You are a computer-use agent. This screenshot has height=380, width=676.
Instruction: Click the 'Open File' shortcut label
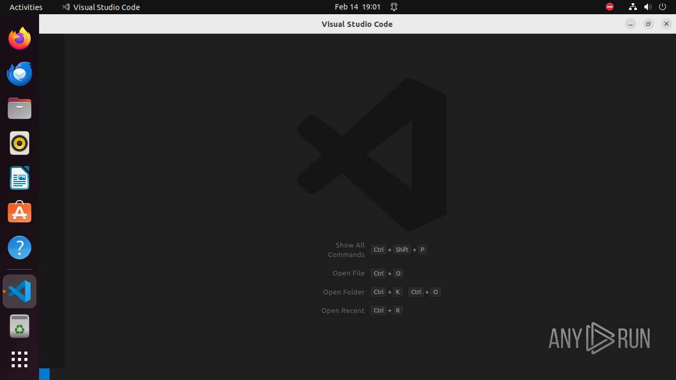[x=349, y=273]
